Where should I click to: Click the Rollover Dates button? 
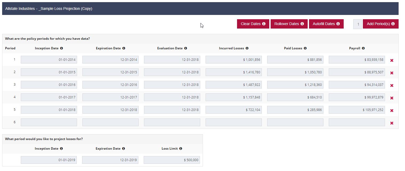coord(289,24)
